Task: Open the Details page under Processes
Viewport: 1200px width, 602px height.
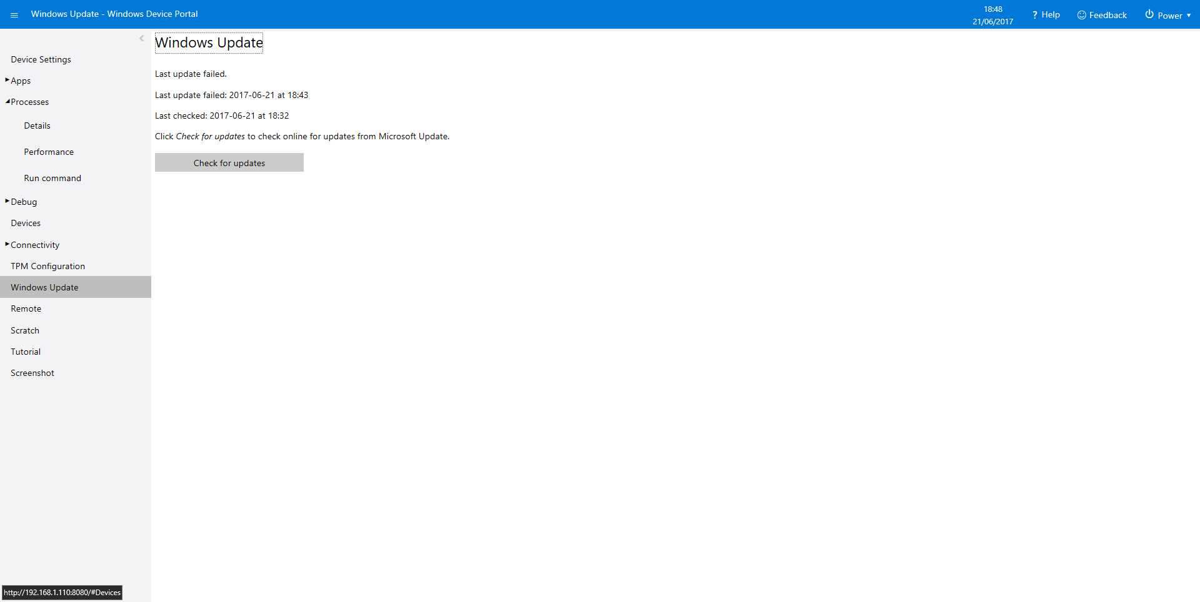Action: [37, 126]
